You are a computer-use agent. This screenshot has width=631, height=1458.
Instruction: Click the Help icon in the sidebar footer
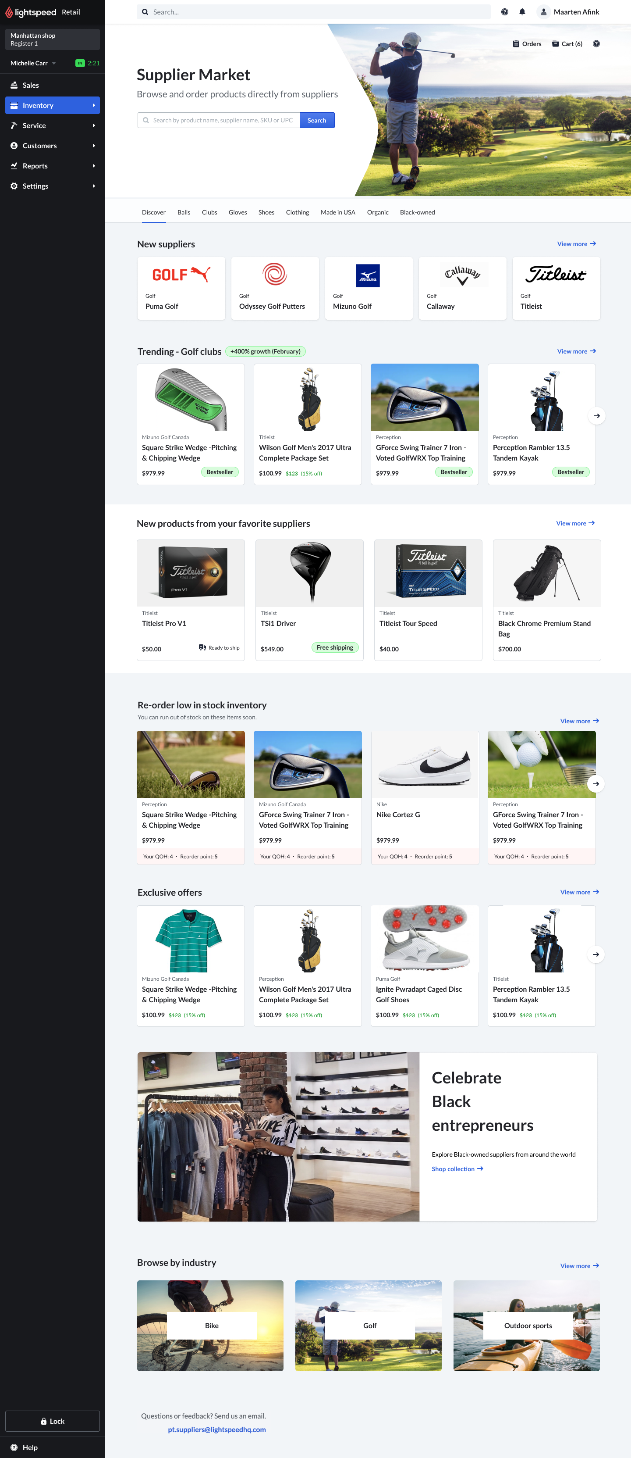tap(14, 1447)
